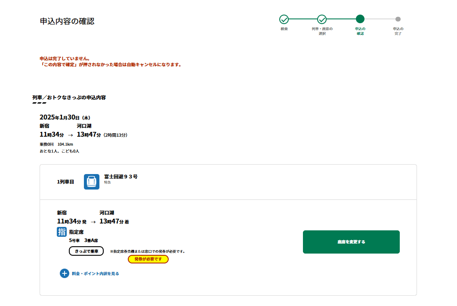457x306 pixels.
Task: Click the blue 指 reserved seat icon
Action: tap(62, 232)
